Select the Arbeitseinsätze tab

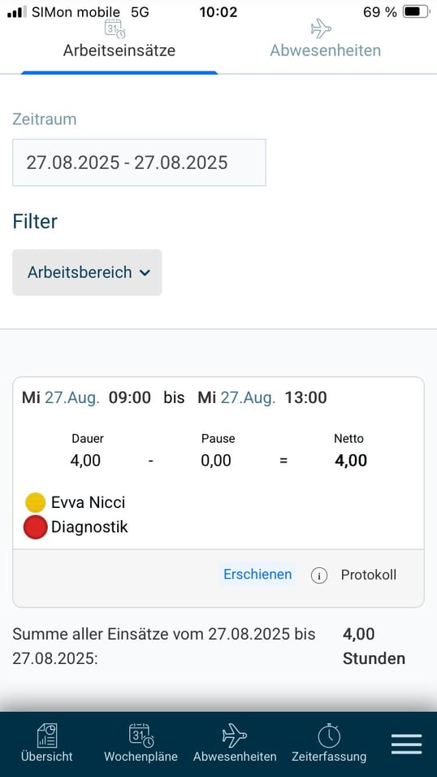(x=119, y=50)
